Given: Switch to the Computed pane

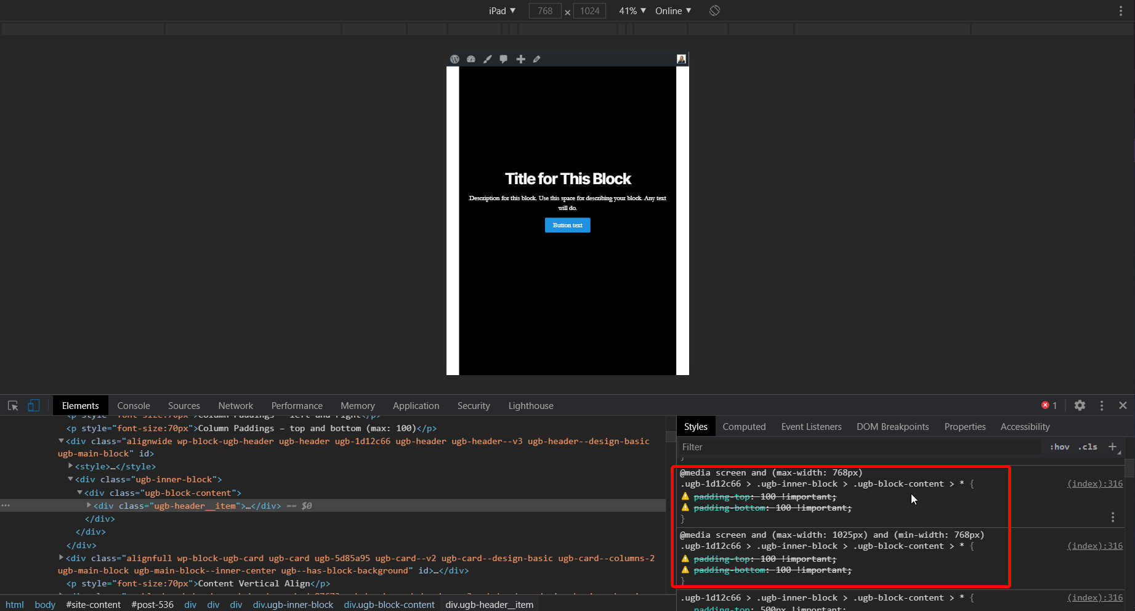Looking at the screenshot, I should click(744, 426).
